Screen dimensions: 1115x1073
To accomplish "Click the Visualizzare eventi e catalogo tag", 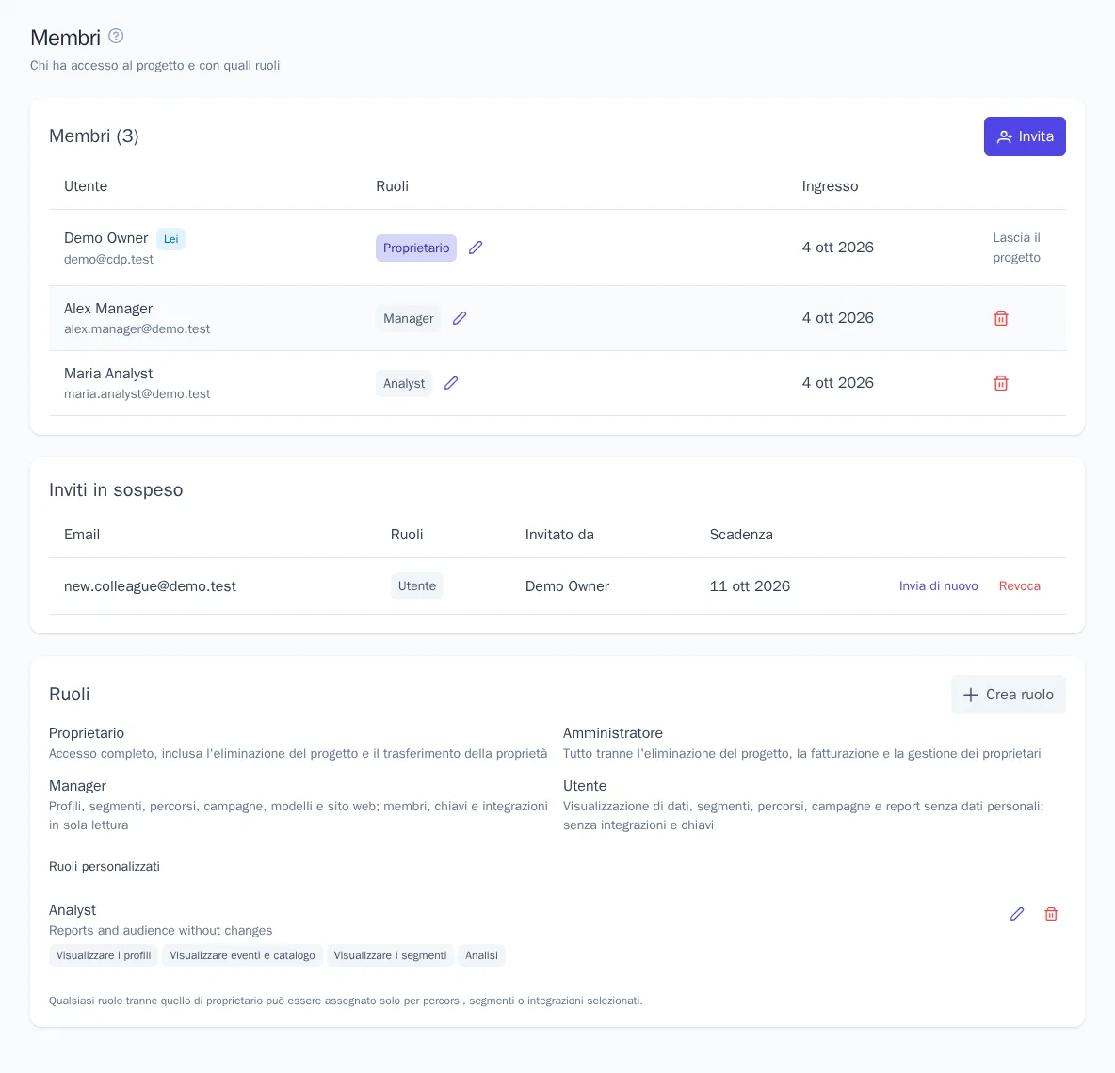I will [242, 955].
